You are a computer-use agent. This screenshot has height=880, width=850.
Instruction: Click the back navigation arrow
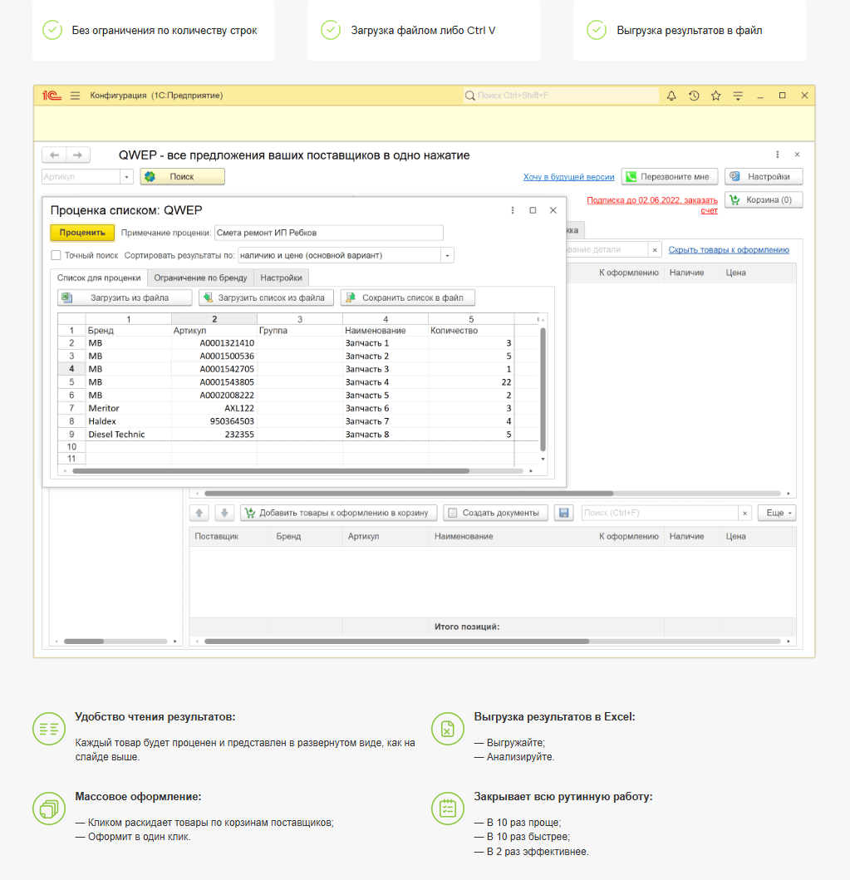54,155
